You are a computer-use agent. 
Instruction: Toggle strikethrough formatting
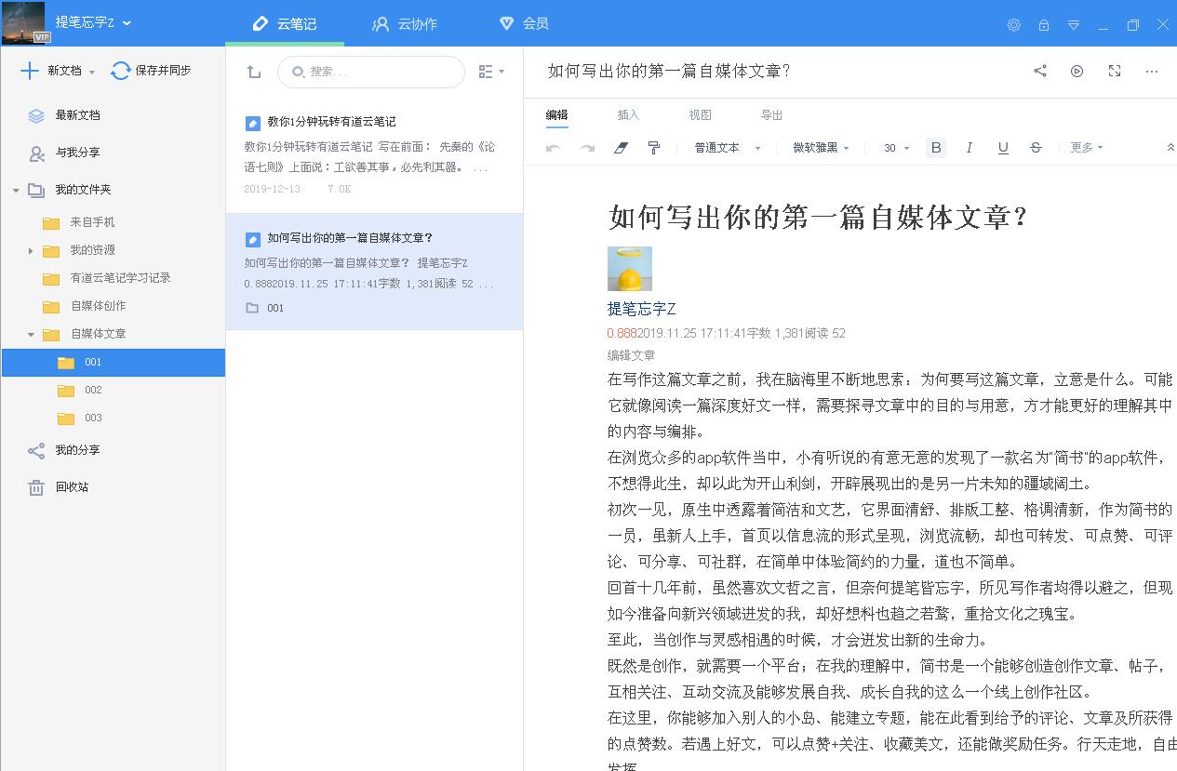tap(1036, 147)
